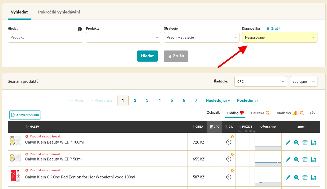Click CPC trend chart for Beauty 100ml
This screenshot has width=327, height=189.
tap(268, 142)
